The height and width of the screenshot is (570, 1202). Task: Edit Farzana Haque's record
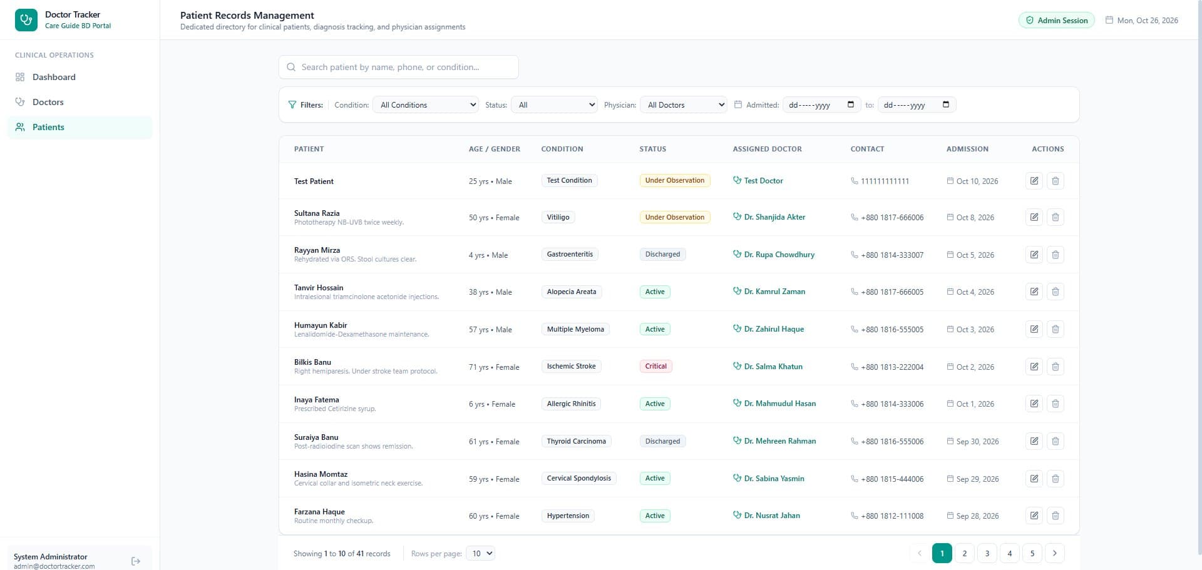click(x=1034, y=516)
